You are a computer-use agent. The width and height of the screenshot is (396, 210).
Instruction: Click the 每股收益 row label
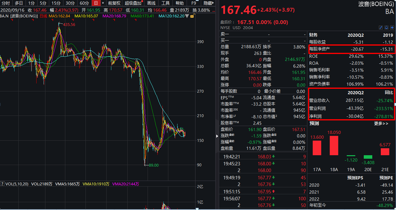pyautogui.click(x=318, y=42)
